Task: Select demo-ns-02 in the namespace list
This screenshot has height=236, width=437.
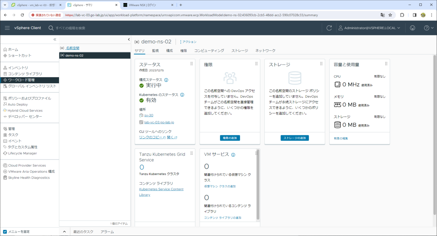Action: pyautogui.click(x=95, y=55)
